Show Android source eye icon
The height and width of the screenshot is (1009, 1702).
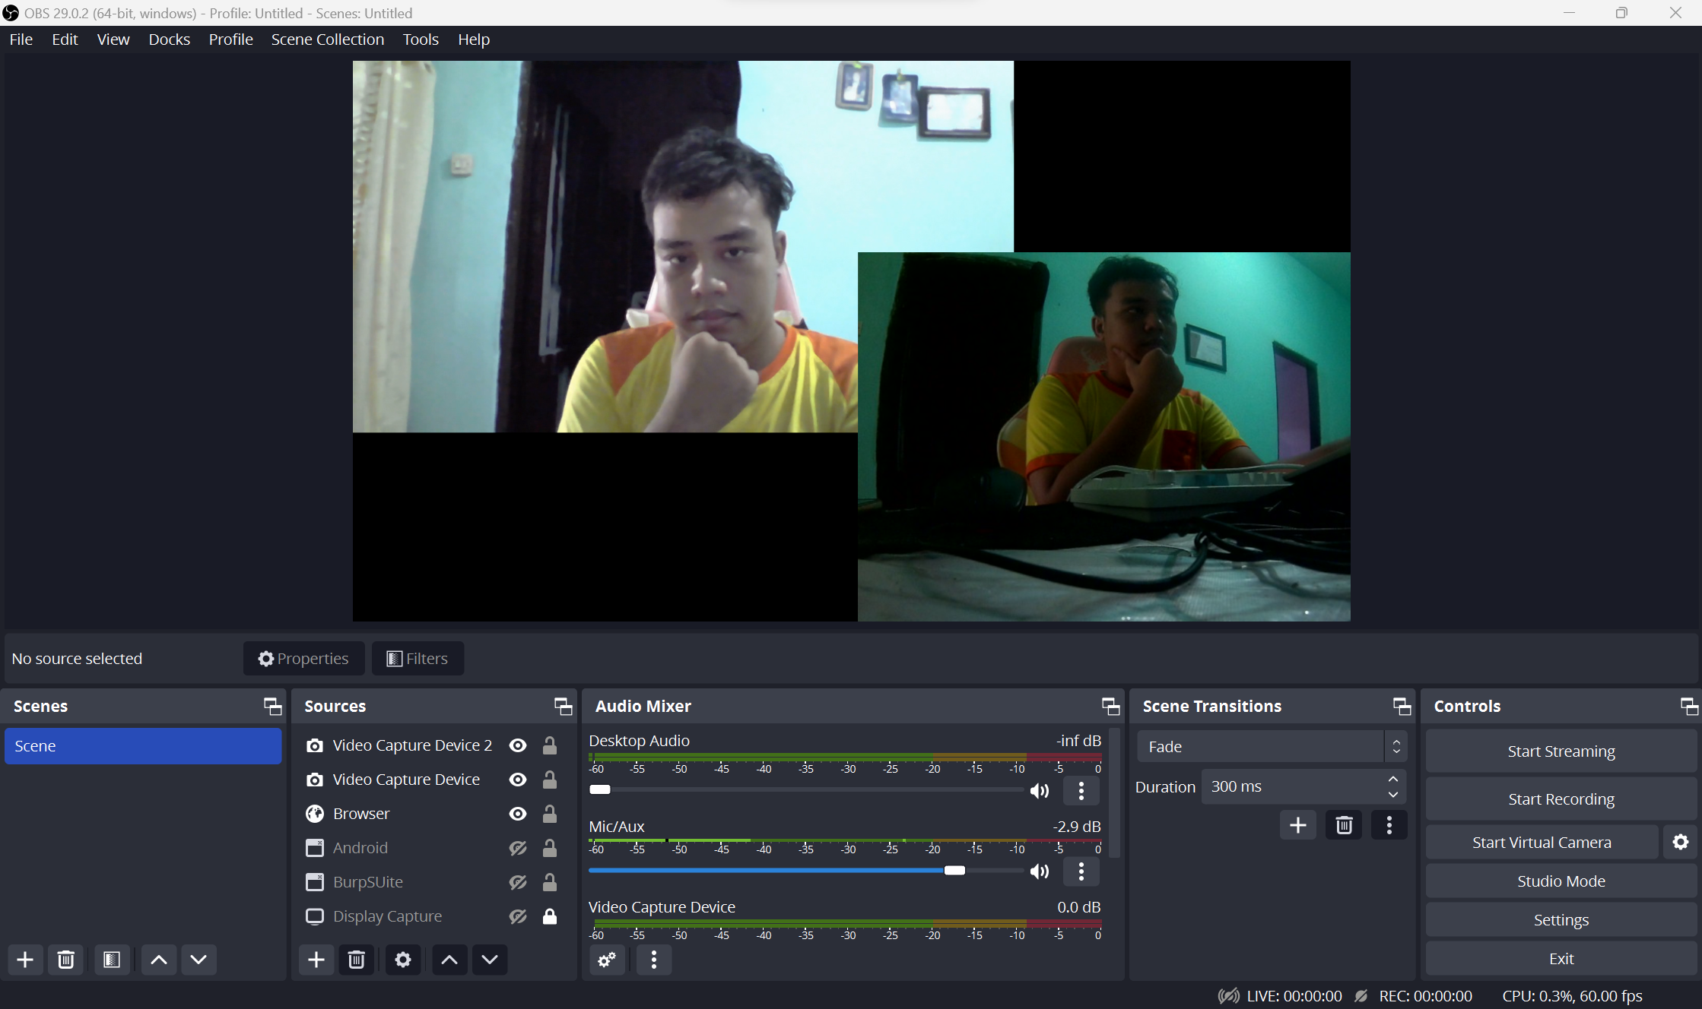(x=518, y=848)
